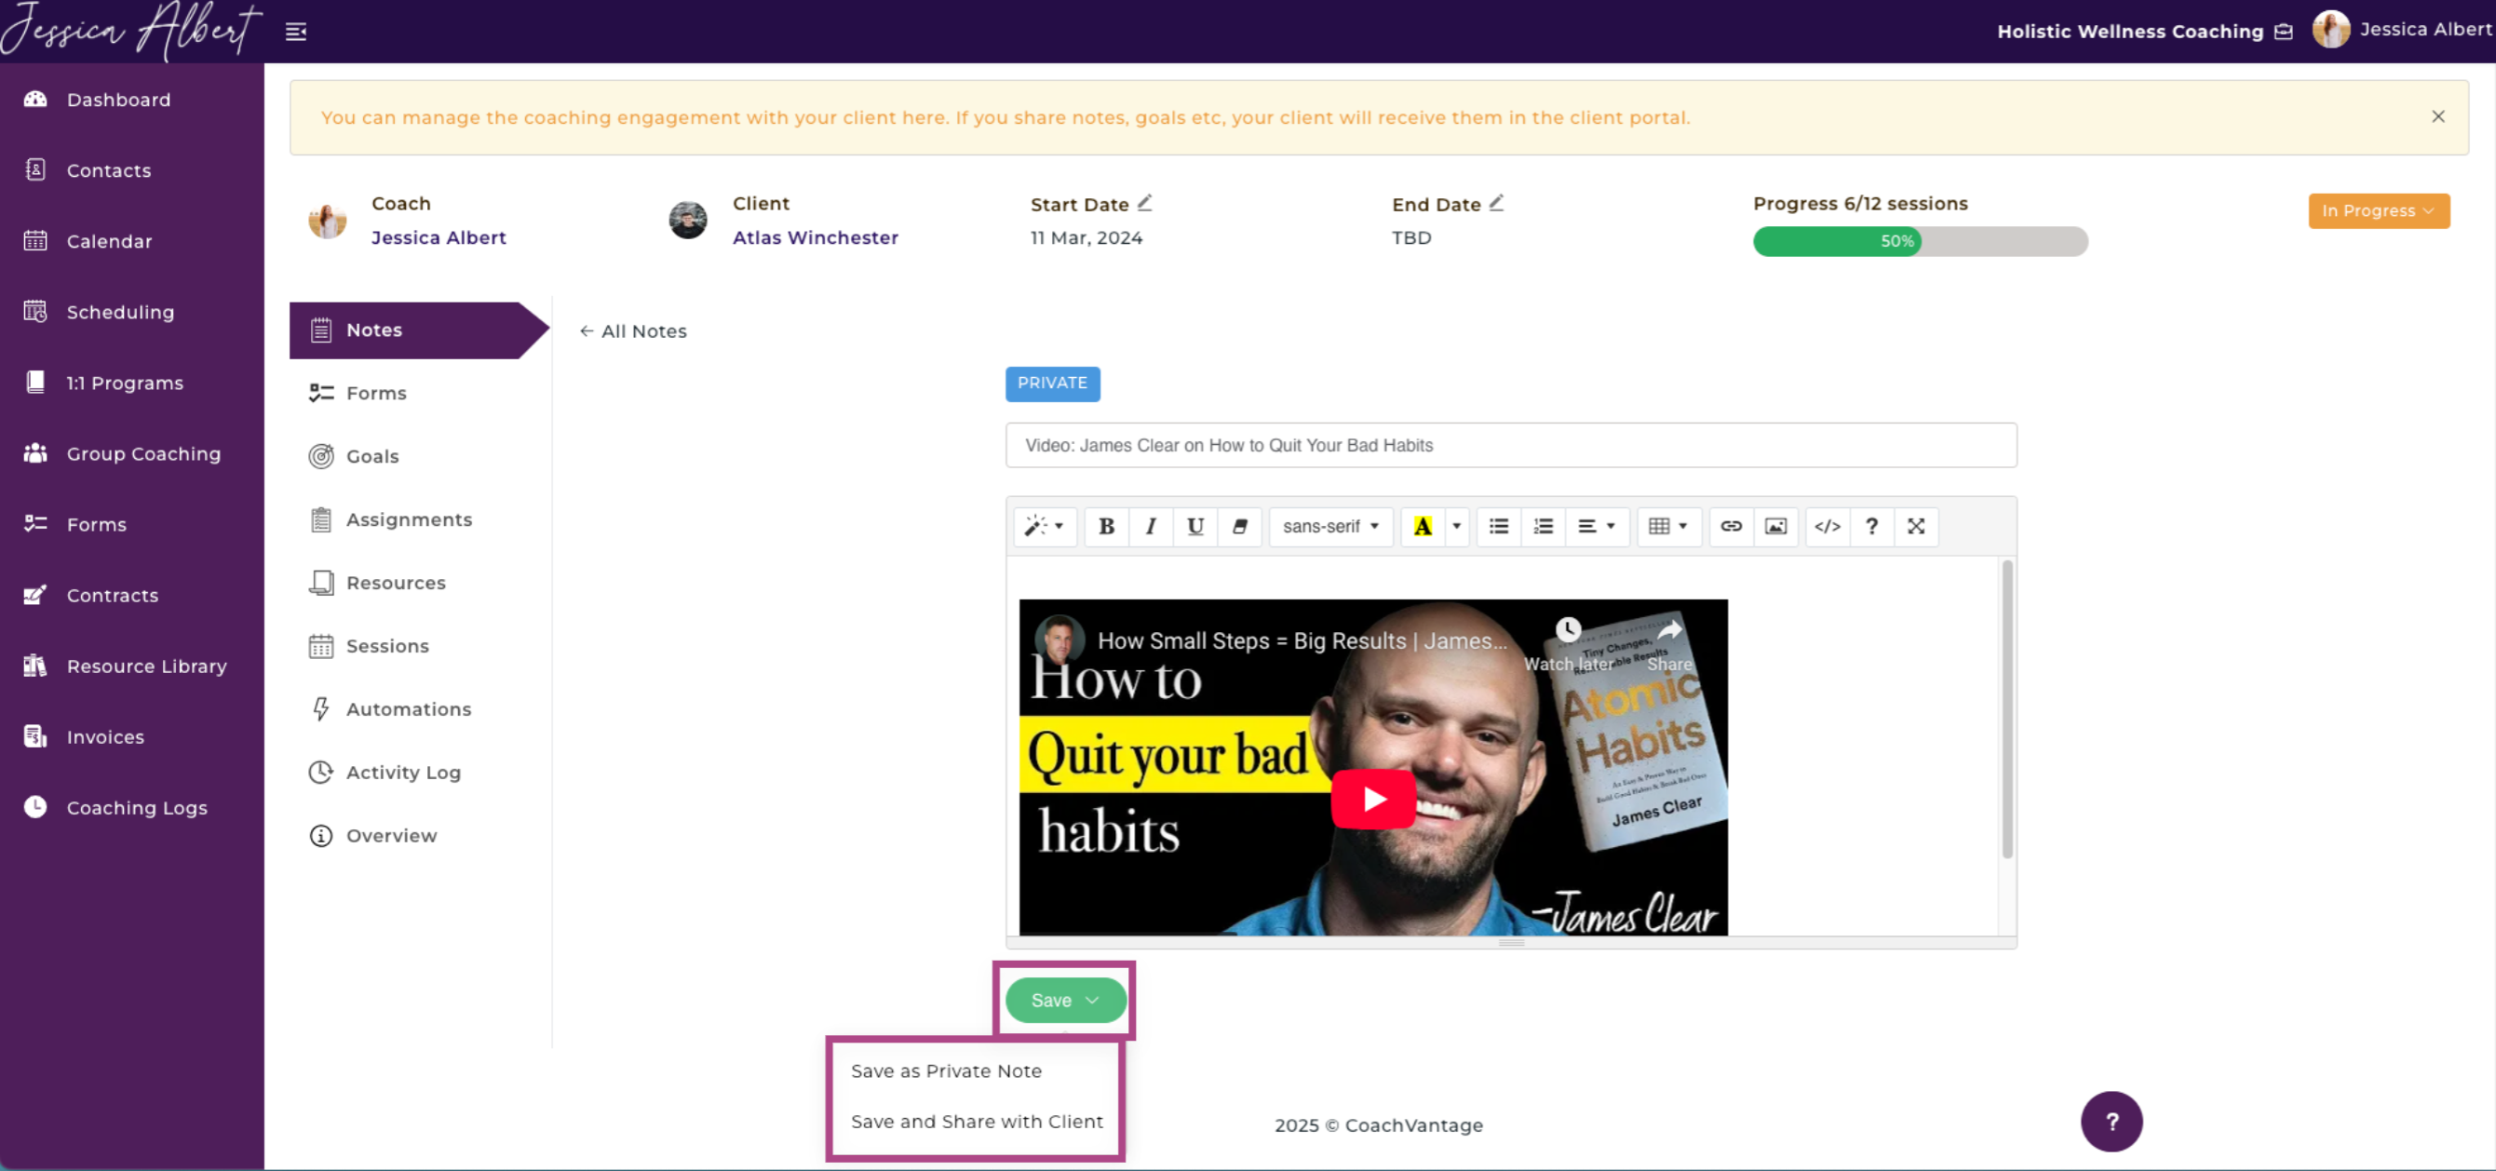Open the paragraph alignment dropdown
Screen dimensions: 2496x1171
pyautogui.click(x=1597, y=526)
